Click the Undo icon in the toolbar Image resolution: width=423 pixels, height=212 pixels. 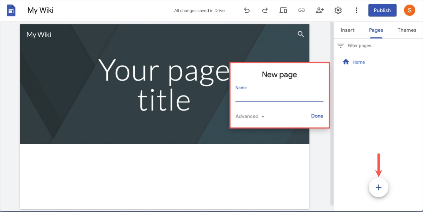click(247, 10)
